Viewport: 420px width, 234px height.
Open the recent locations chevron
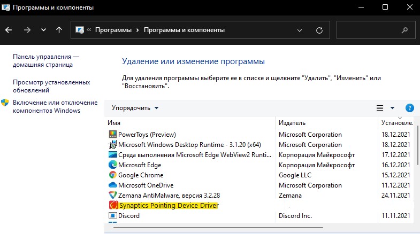43,30
